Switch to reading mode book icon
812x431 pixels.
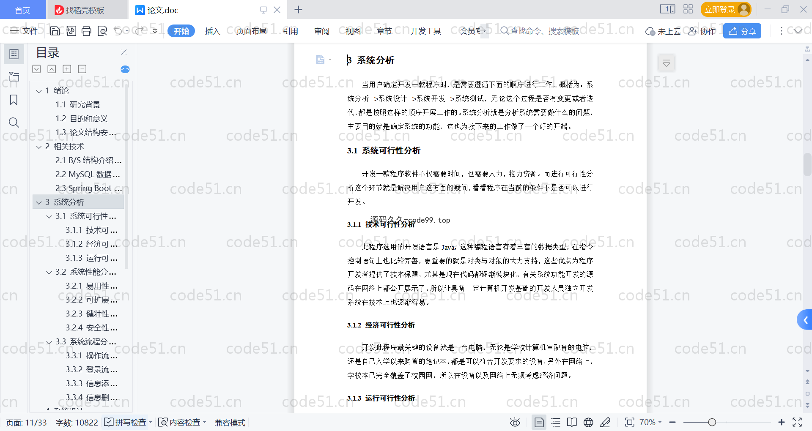point(572,422)
